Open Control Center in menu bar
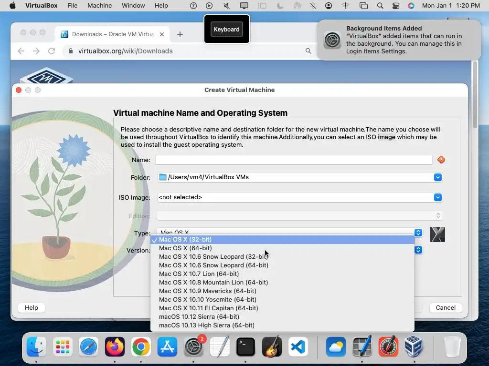 [395, 6]
